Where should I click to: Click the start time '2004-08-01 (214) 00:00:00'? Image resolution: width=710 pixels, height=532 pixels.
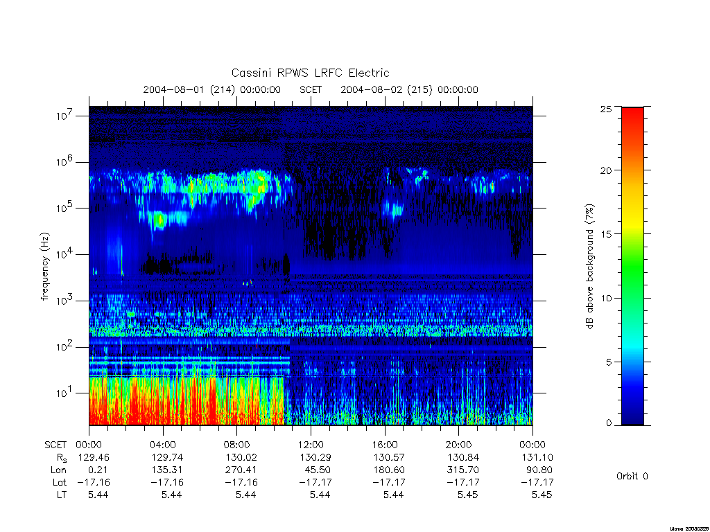tap(212, 89)
